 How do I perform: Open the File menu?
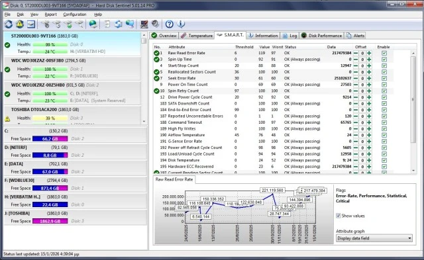pyautogui.click(x=7, y=15)
